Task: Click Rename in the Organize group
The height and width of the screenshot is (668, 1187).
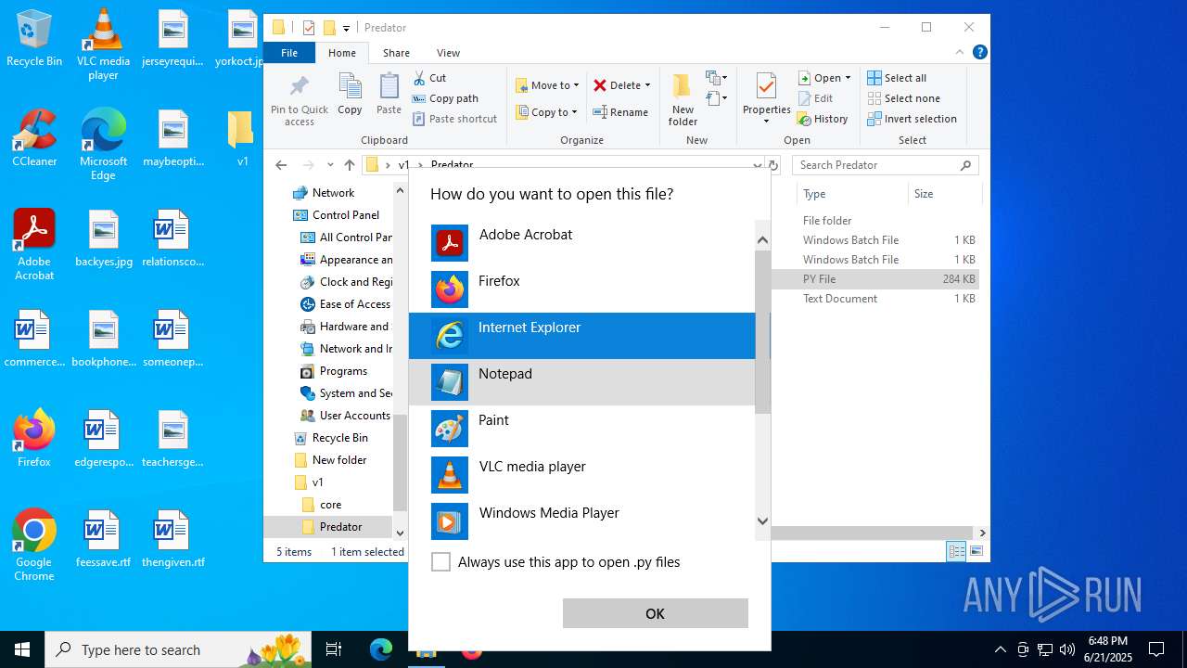Action: coord(620,112)
